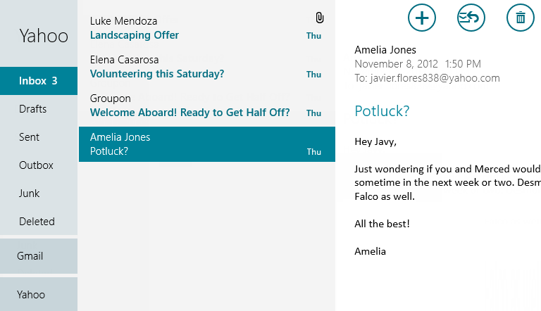Compose a new email with plus icon
Image resolution: width=541 pixels, height=311 pixels.
coord(422,18)
